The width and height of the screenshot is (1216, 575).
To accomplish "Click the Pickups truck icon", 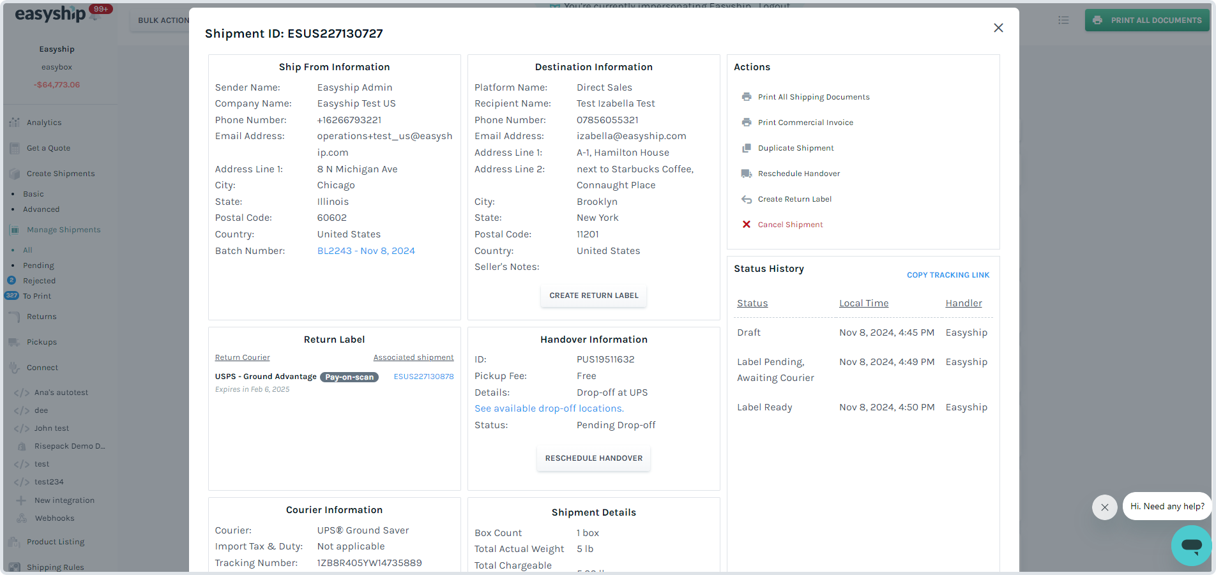I will pos(15,342).
